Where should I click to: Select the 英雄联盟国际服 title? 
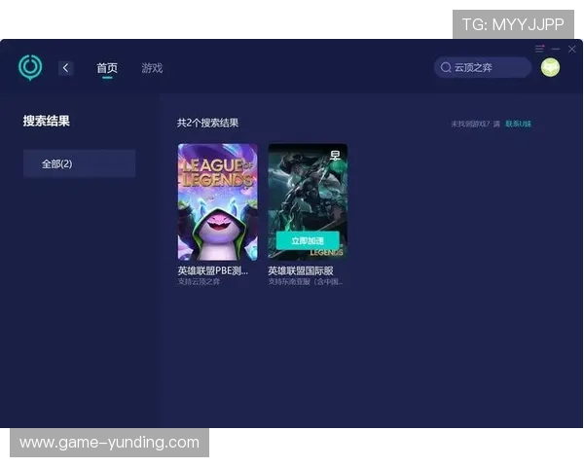tap(301, 270)
